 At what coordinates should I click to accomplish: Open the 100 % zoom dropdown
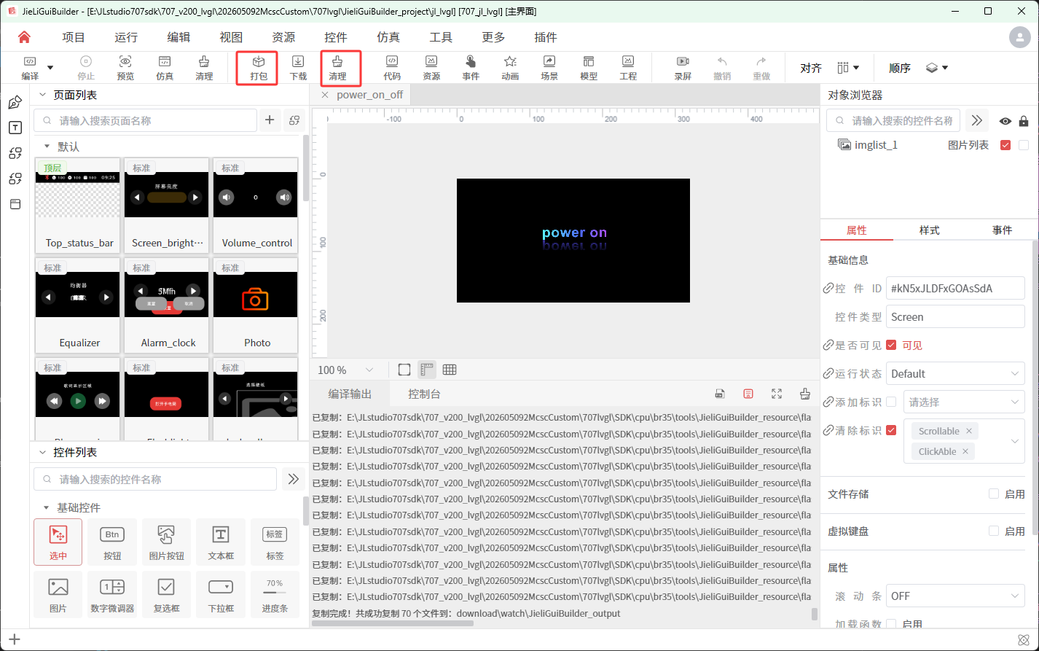pos(346,370)
